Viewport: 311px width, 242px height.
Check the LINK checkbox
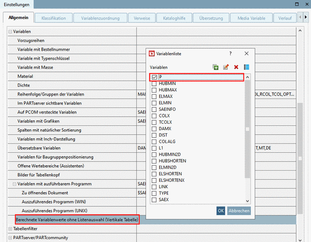(x=154, y=187)
